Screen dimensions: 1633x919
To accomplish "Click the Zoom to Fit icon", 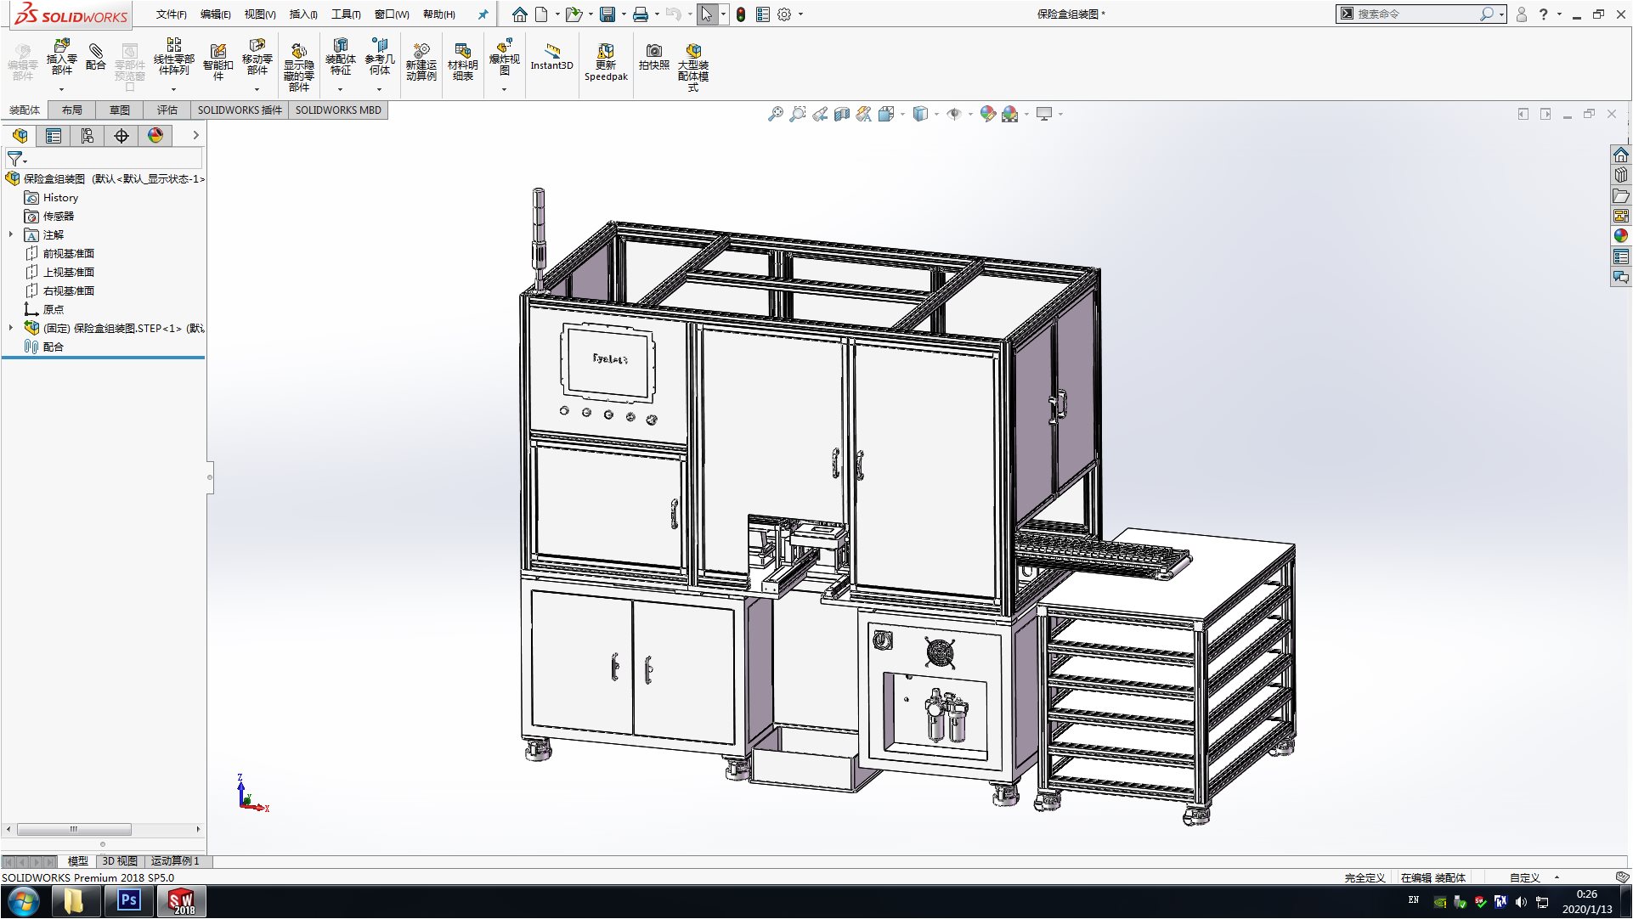I will 775,114.
